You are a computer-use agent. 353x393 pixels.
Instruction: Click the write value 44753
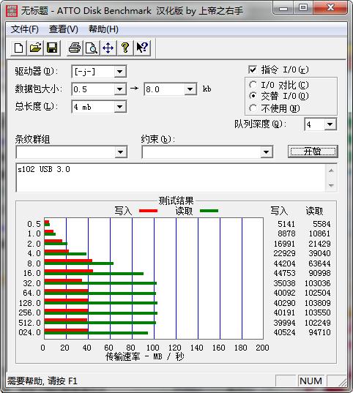click(284, 273)
